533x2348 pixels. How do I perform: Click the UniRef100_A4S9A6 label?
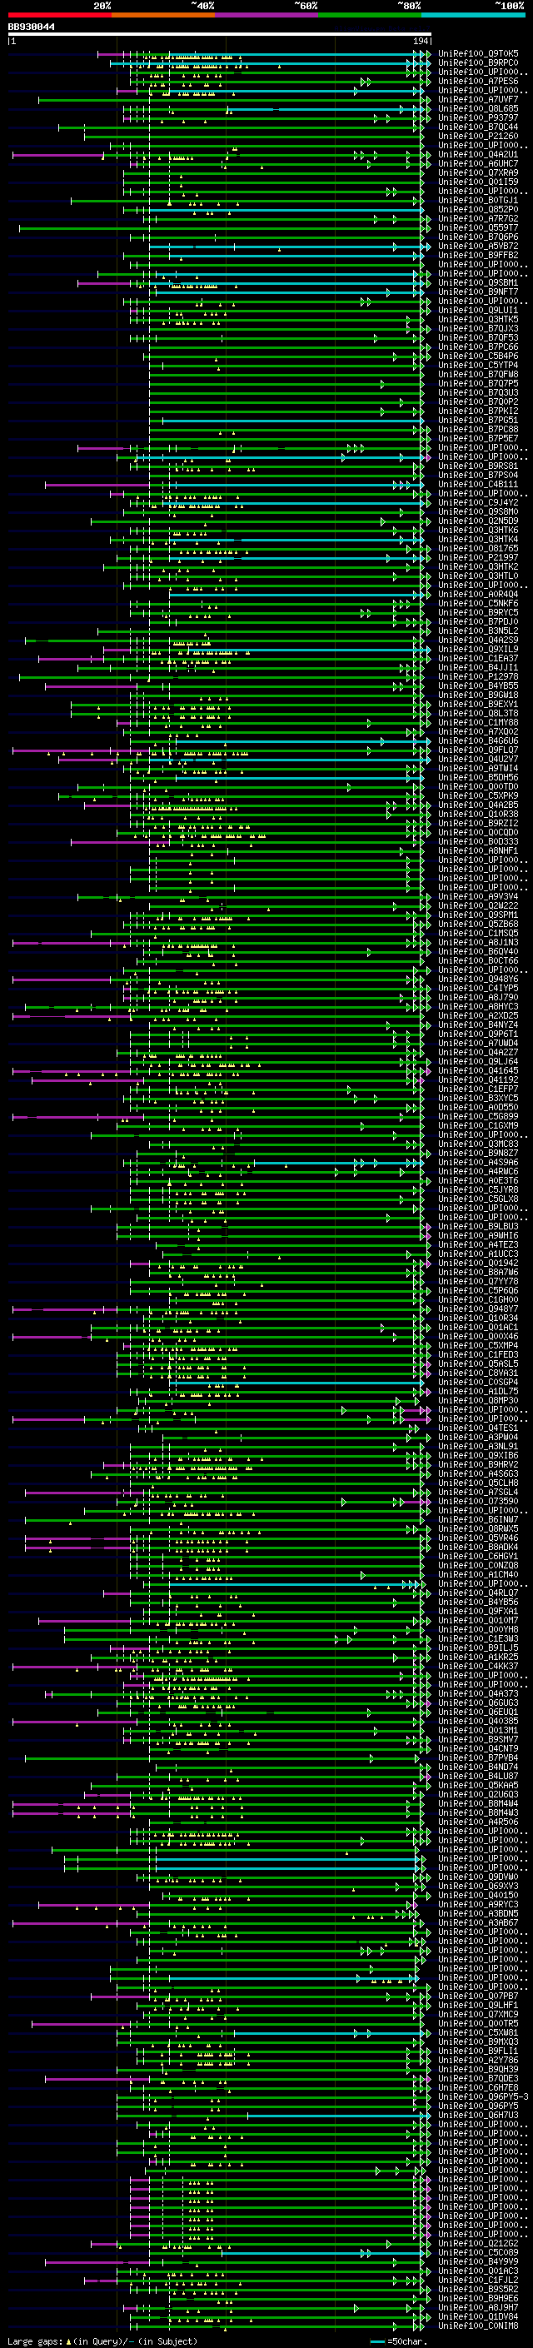pos(478,1162)
